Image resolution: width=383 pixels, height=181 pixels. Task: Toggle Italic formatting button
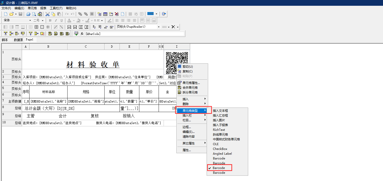(56, 21)
